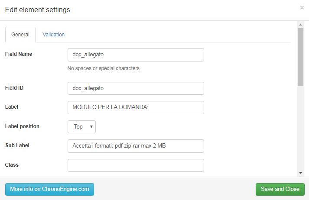309x200 pixels.
Task: Click the vertical scrollbar thumb
Action: pyautogui.click(x=300, y=57)
